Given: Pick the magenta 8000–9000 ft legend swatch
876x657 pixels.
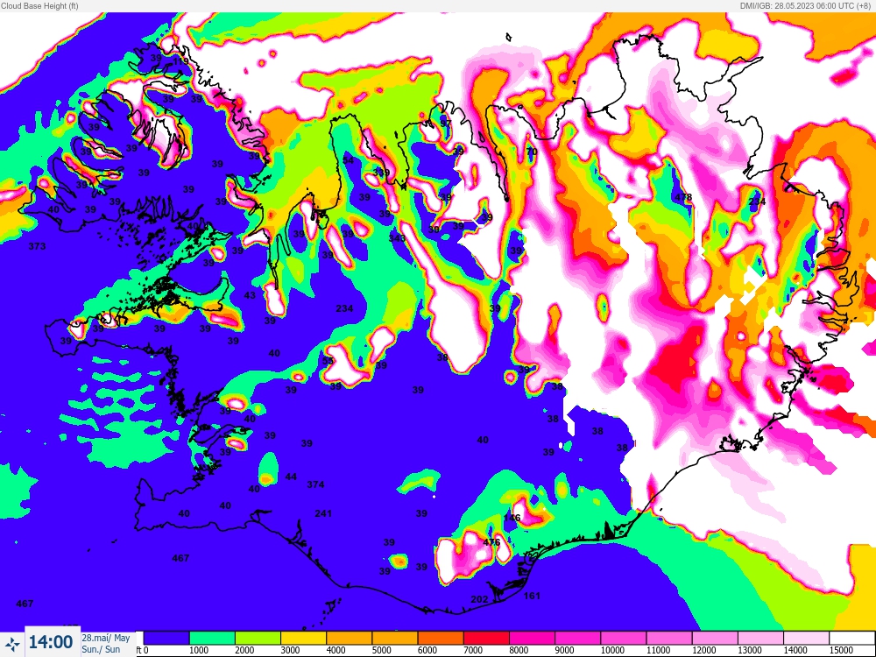Looking at the screenshot, I should coord(532,638).
